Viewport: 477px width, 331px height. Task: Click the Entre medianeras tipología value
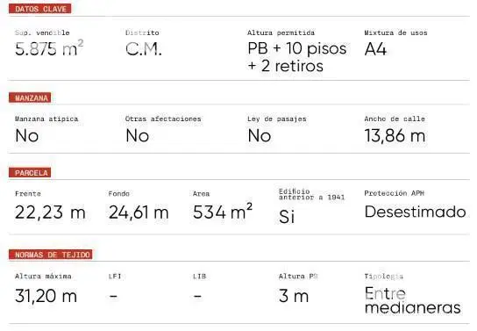(412, 300)
